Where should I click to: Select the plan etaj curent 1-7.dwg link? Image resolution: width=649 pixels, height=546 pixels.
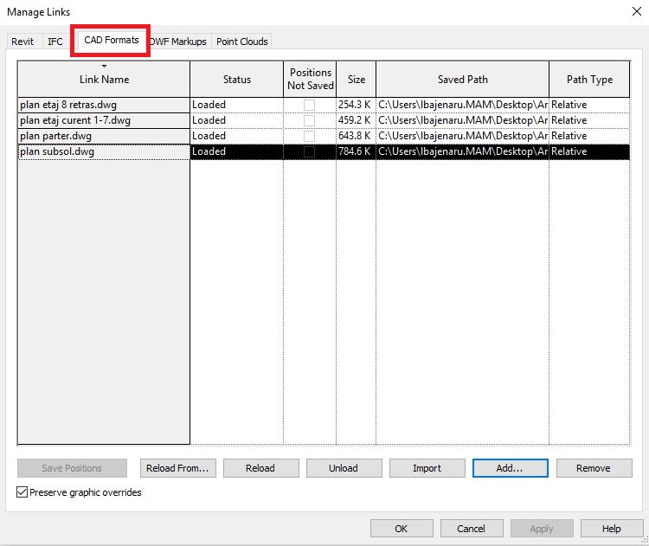click(x=104, y=121)
